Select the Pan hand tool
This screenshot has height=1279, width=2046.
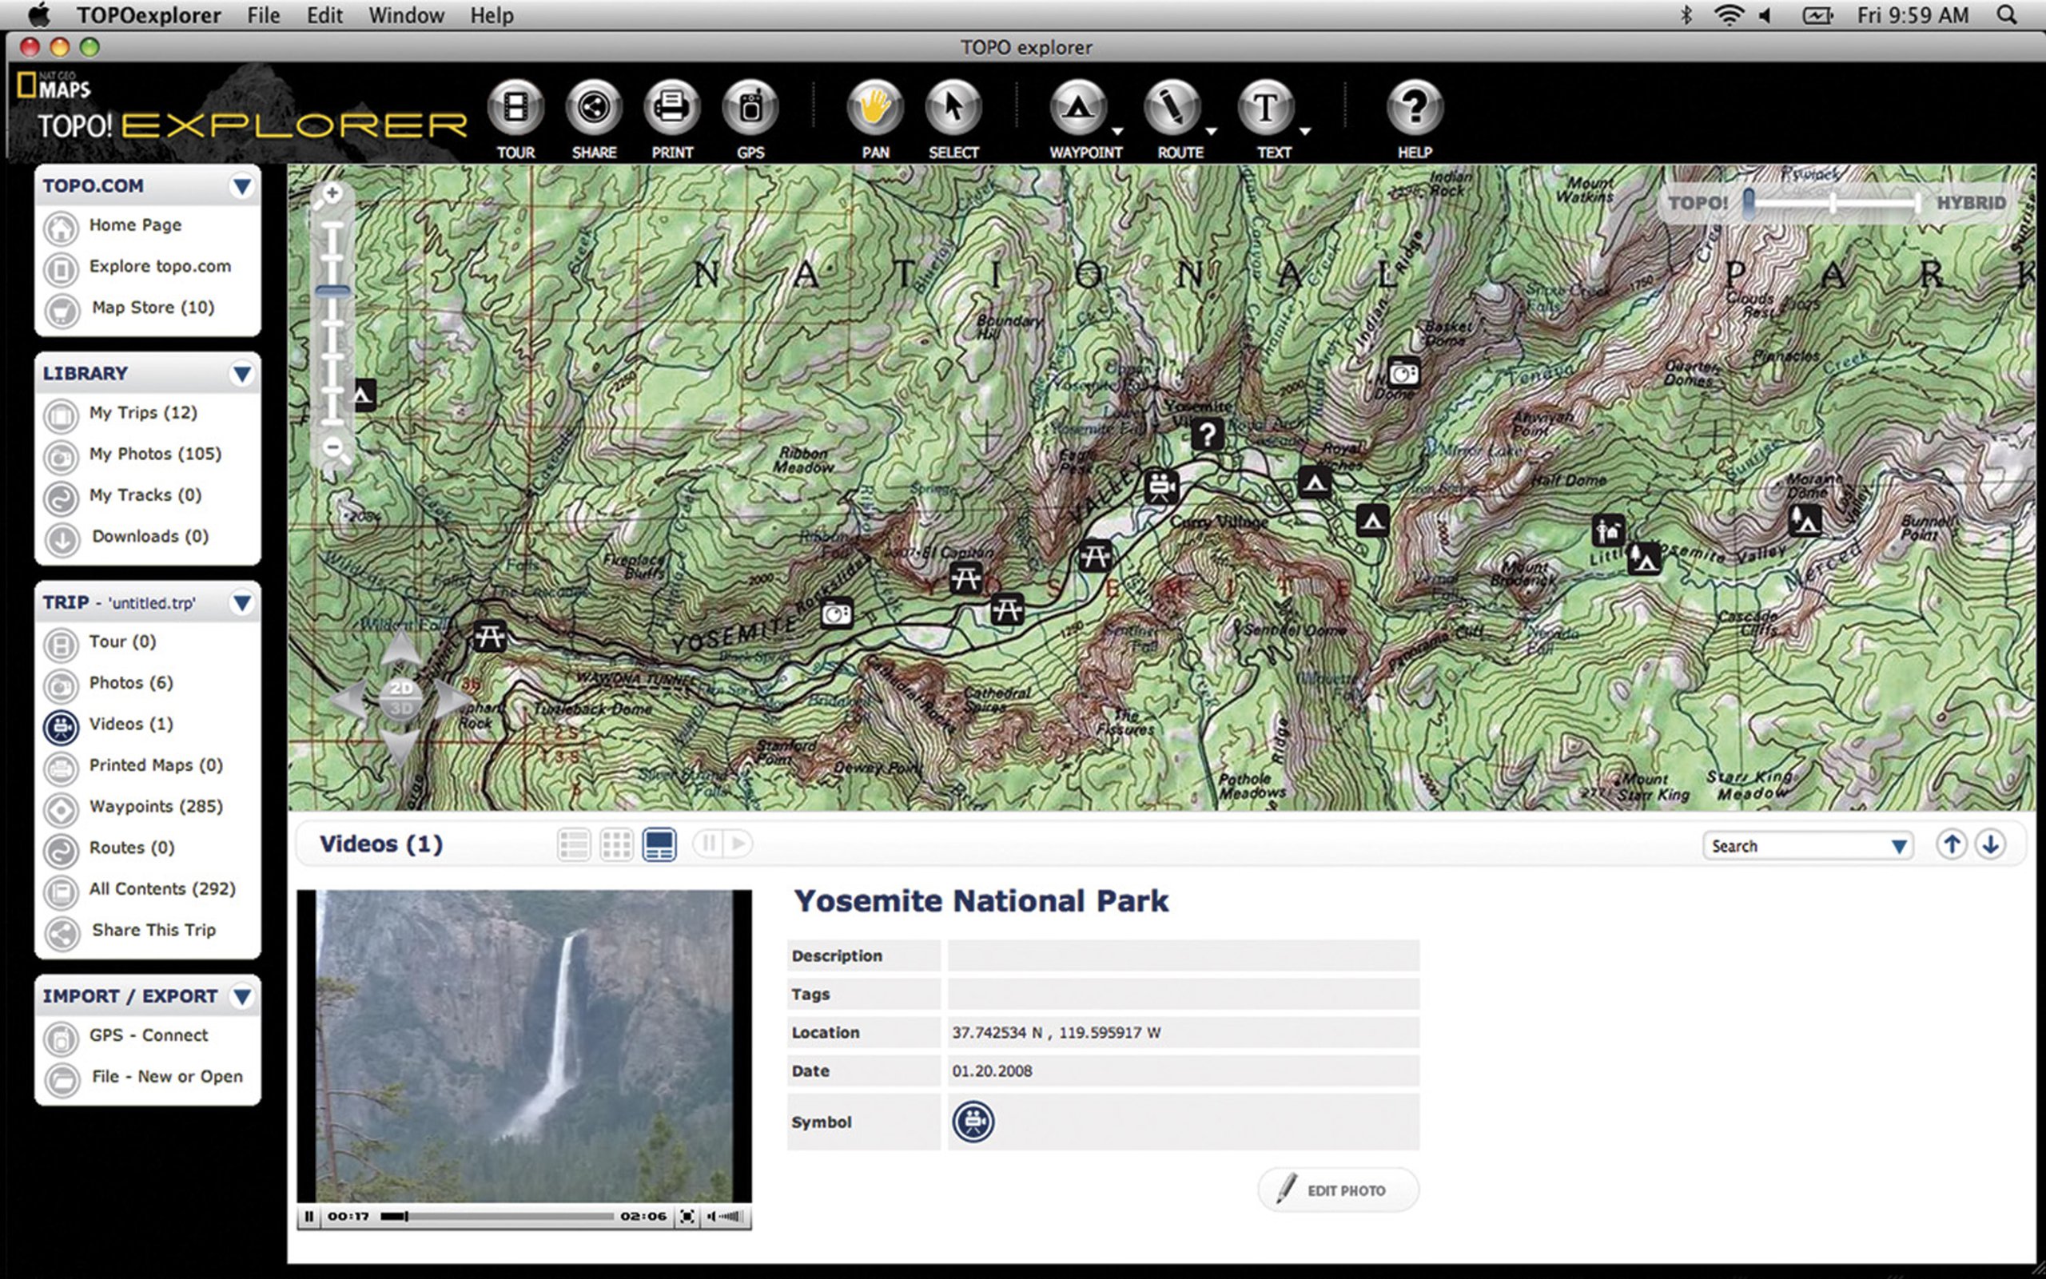click(874, 109)
